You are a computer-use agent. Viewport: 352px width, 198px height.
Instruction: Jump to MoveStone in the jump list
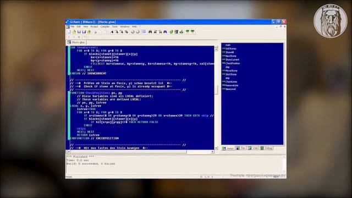click(x=231, y=71)
